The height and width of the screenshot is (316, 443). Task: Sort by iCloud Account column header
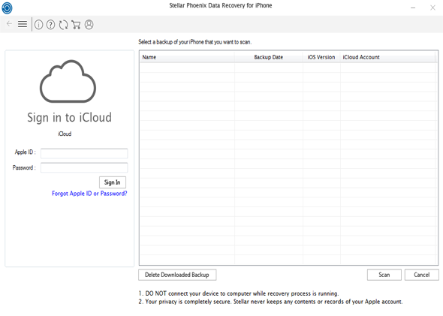(387, 57)
